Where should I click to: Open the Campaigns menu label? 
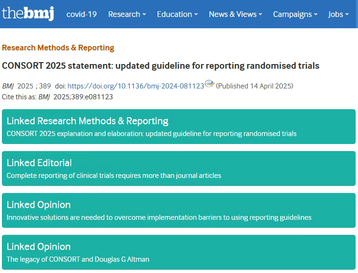(292, 15)
